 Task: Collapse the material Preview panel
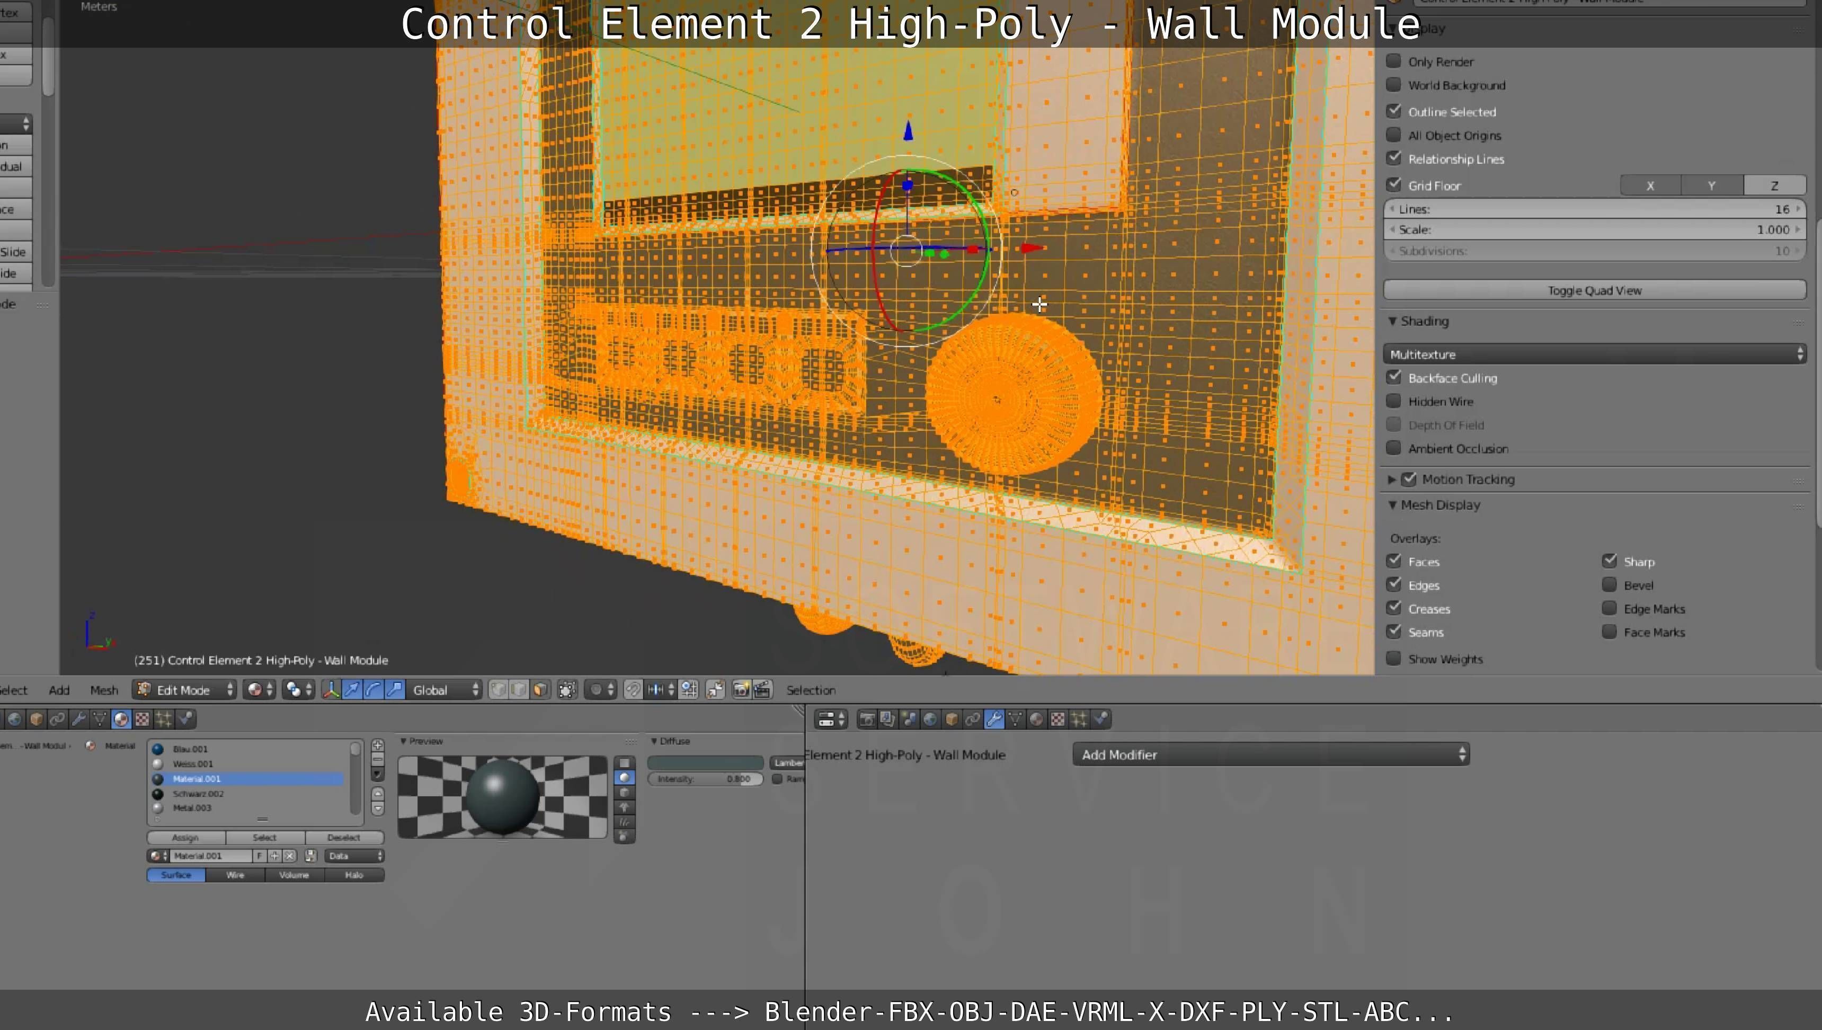403,741
